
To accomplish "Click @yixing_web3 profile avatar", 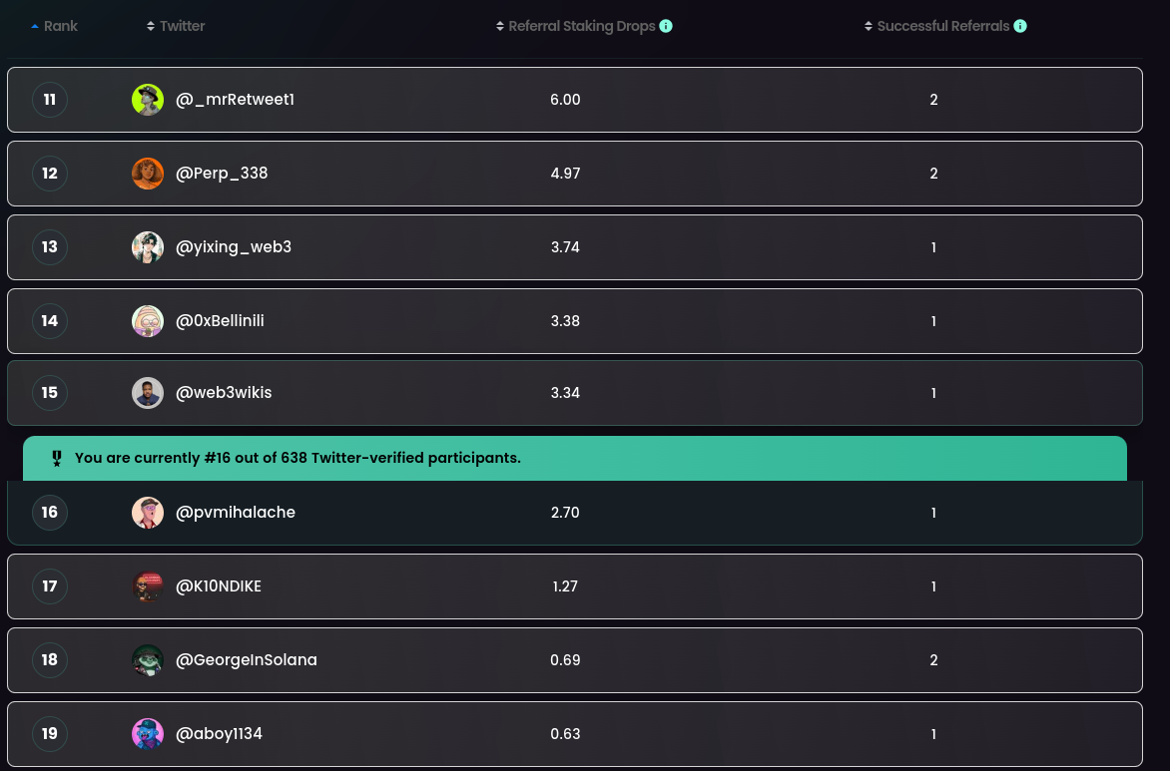I will pyautogui.click(x=148, y=247).
